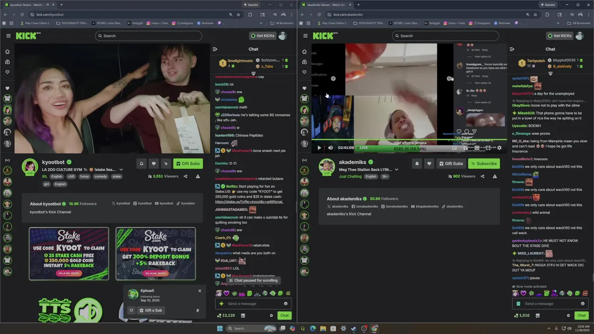Click Gift Subs button for kyootbot
Viewport: 594px width, 334px height.
[x=188, y=163]
